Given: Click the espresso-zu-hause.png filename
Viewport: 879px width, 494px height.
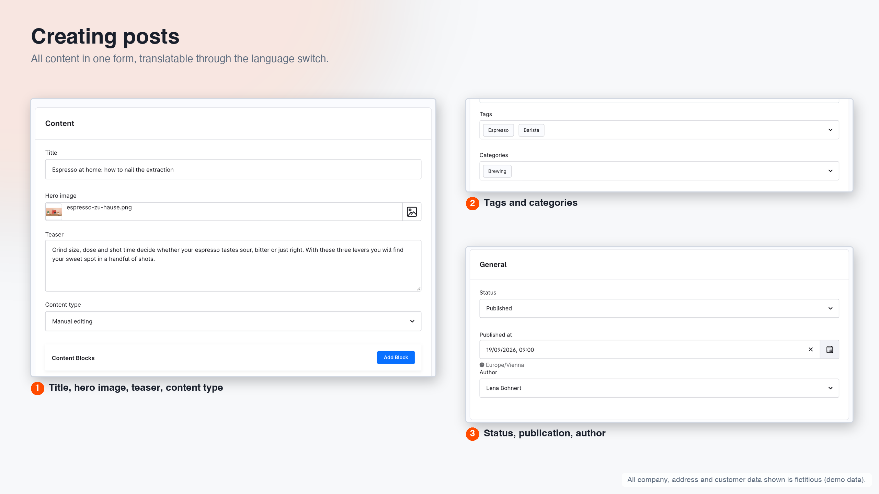Looking at the screenshot, I should click(x=99, y=208).
